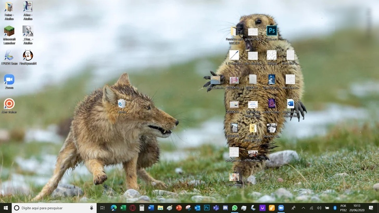Open the Word document icon on desktop
Viewport: 379px width, 213px height.
click(290, 104)
